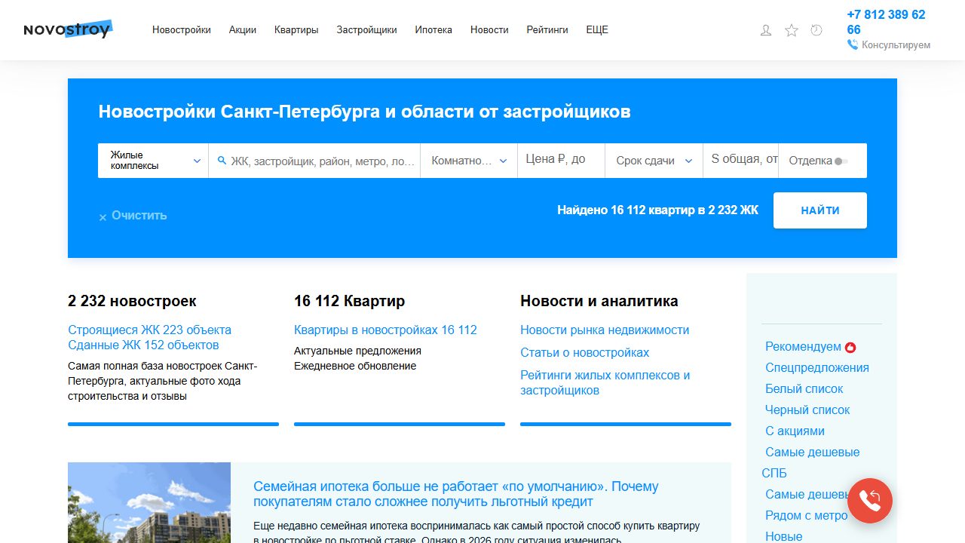Click the phone icon next to Консультируем
Screen dimensions: 965x543
pos(853,44)
